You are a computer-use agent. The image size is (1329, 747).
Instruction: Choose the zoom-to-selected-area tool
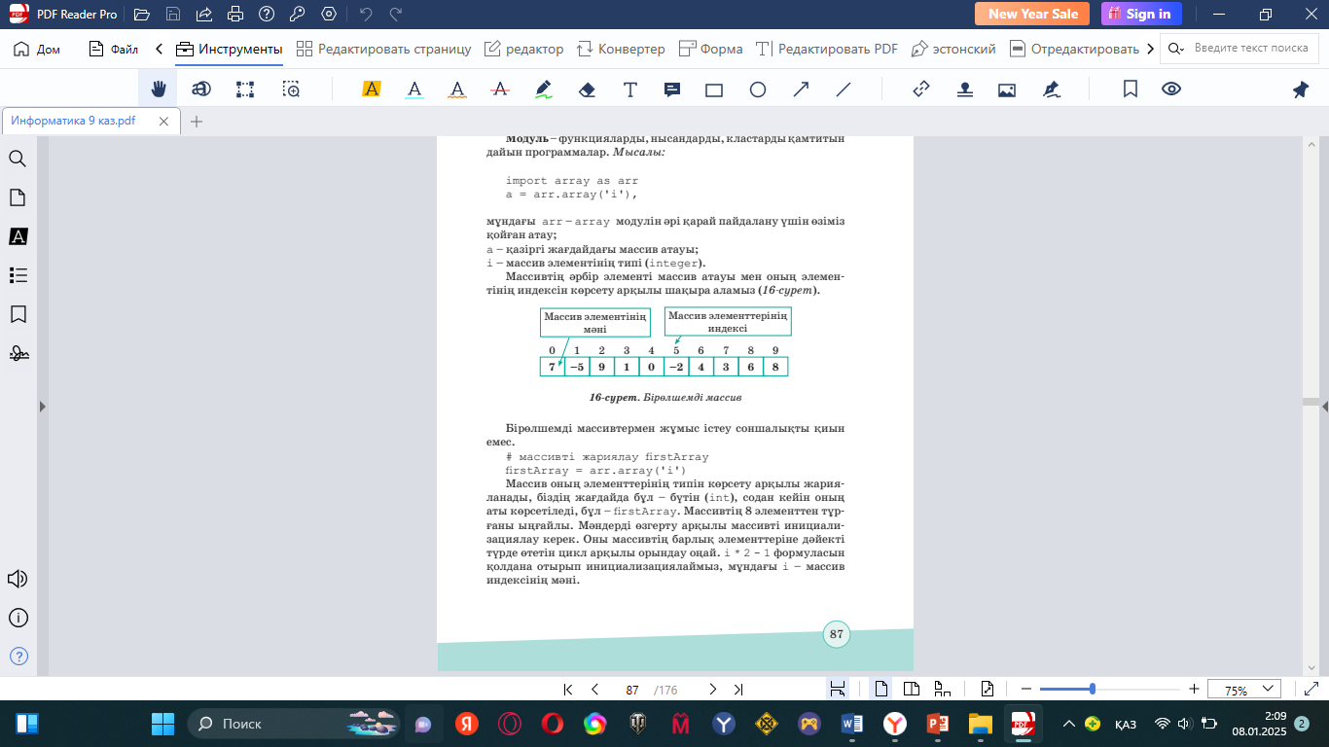coord(291,89)
